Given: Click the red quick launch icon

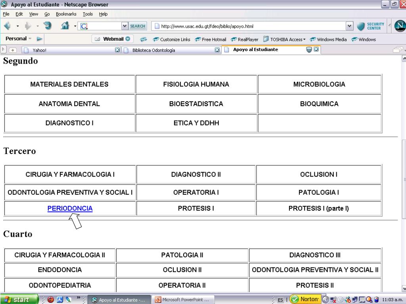Looking at the screenshot, I should tap(51, 300).
